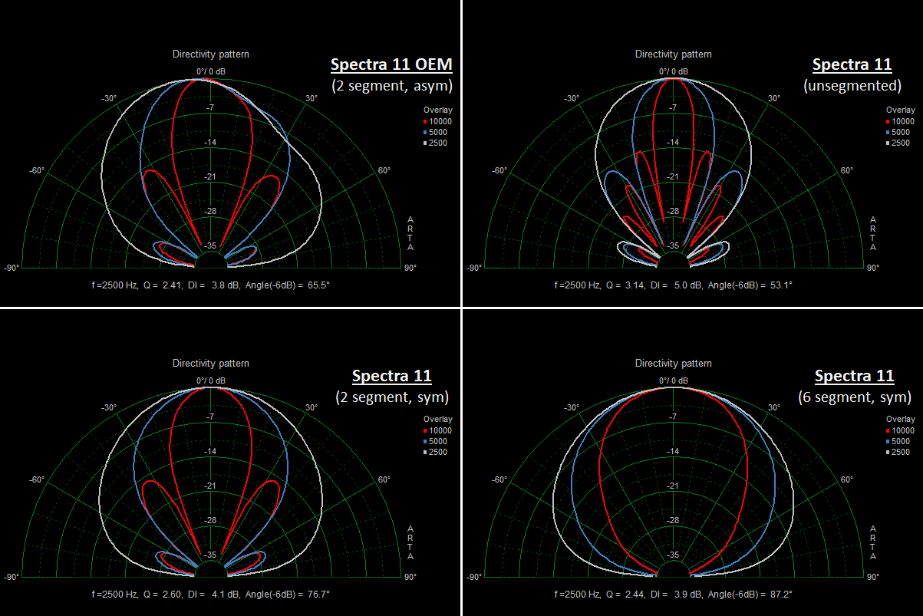Select red 10000 swatch in 2 segment sym legend
Image resolution: width=923 pixels, height=616 pixels.
coord(426,431)
